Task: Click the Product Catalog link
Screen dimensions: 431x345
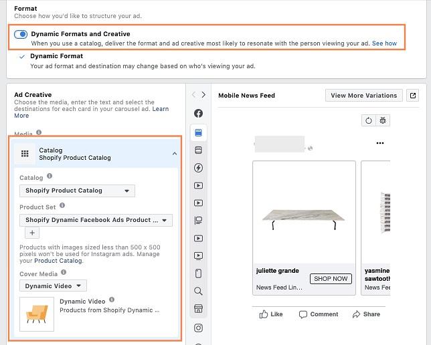Action: [x=58, y=261]
